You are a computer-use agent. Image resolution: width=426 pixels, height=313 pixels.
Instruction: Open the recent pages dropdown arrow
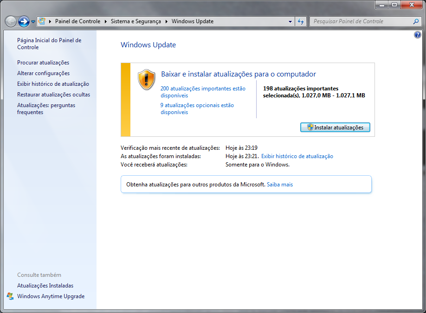[33, 22]
